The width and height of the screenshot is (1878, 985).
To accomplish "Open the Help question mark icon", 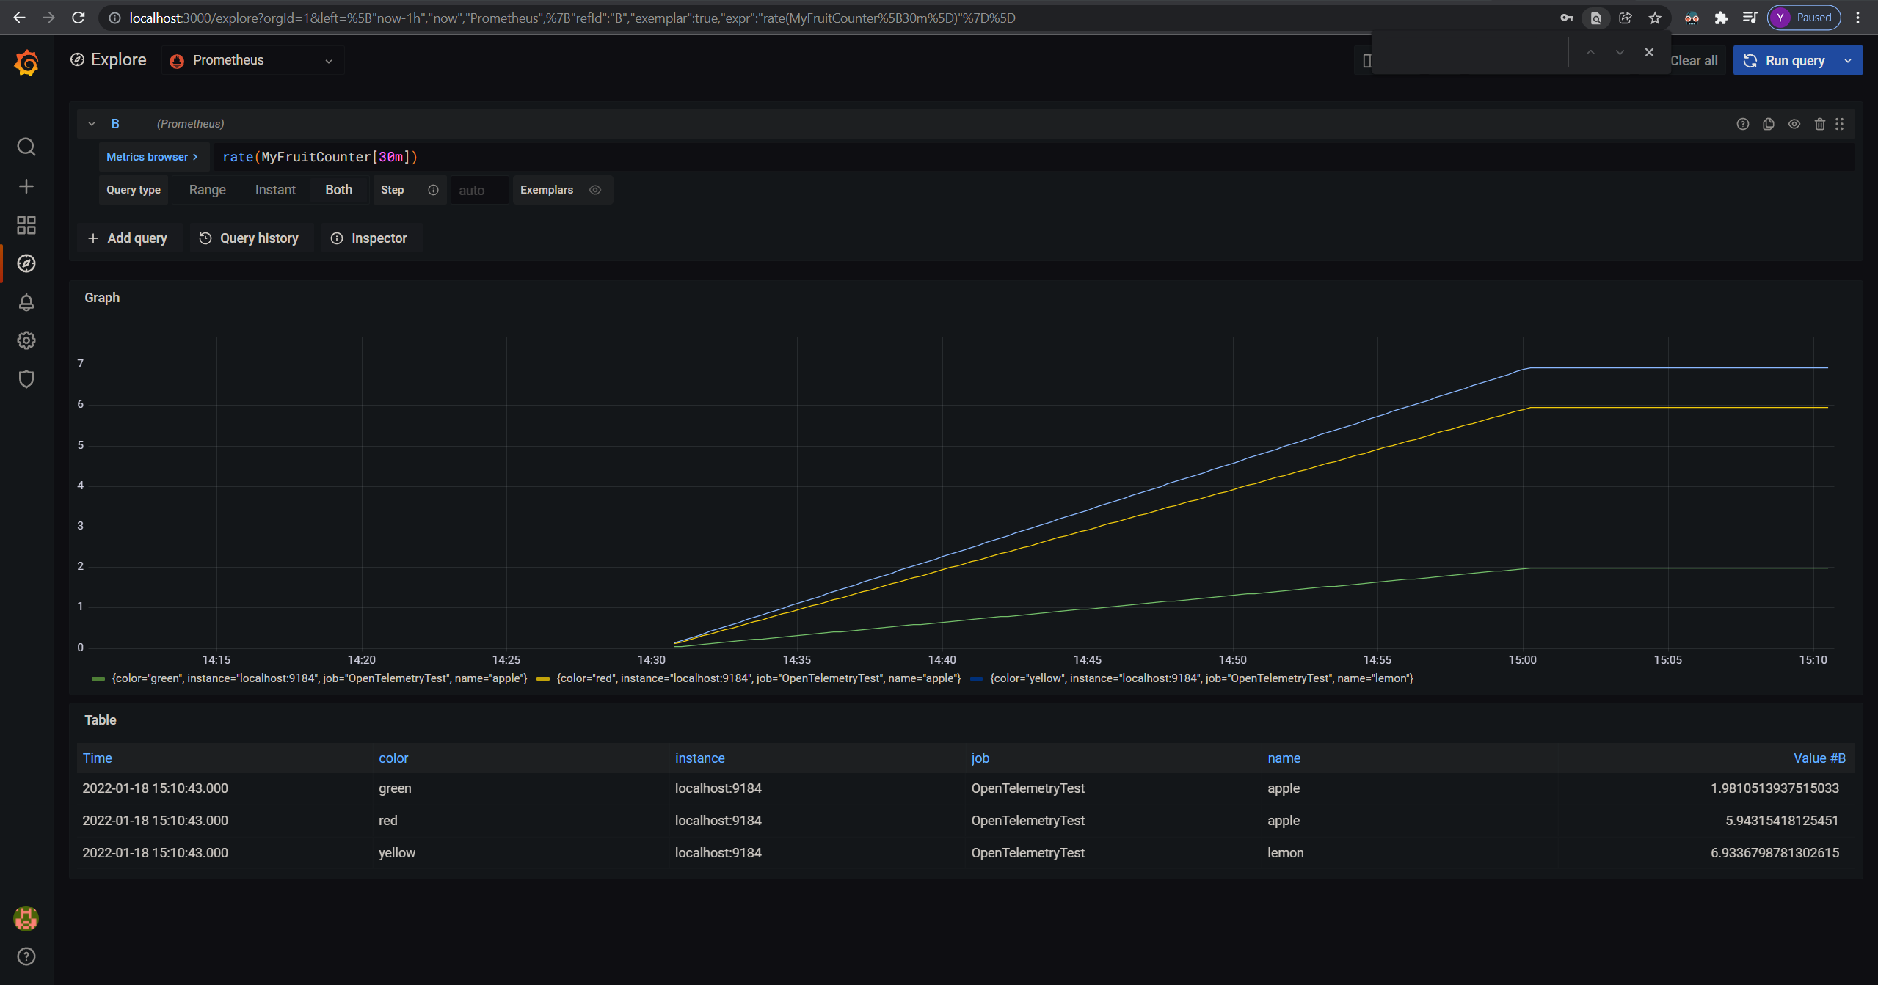I will tap(26, 956).
